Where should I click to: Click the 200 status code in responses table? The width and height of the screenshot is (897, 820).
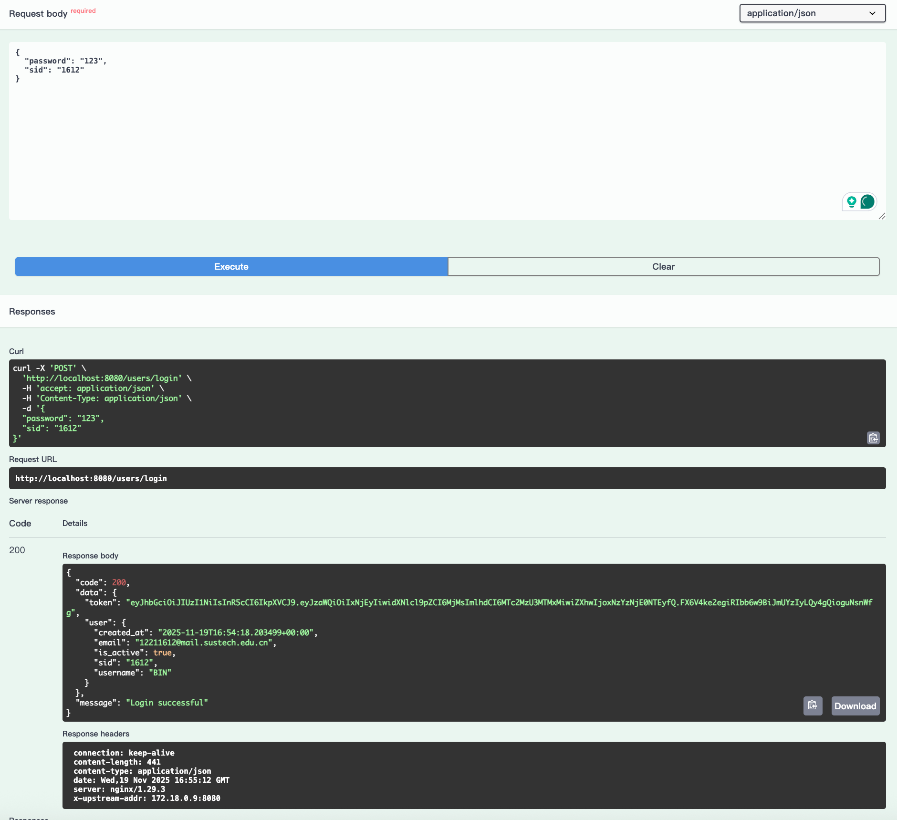[17, 550]
